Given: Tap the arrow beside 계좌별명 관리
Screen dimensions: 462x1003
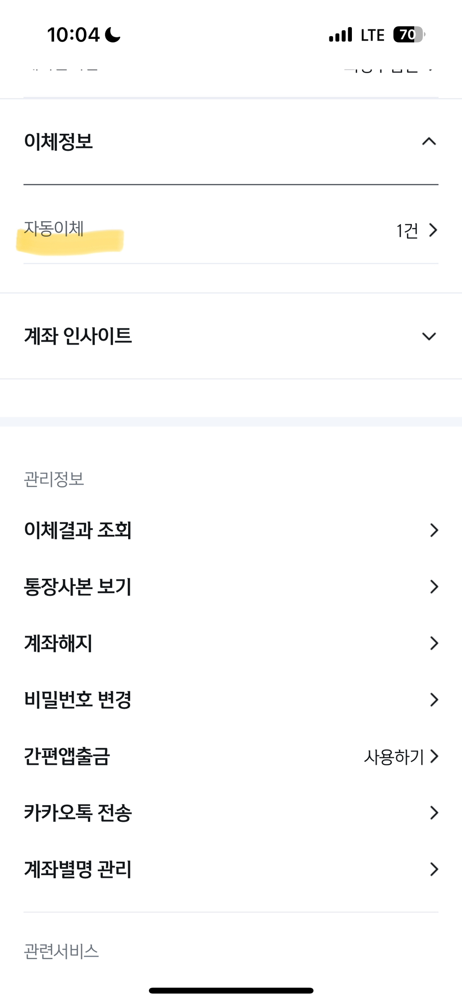Looking at the screenshot, I should point(434,869).
